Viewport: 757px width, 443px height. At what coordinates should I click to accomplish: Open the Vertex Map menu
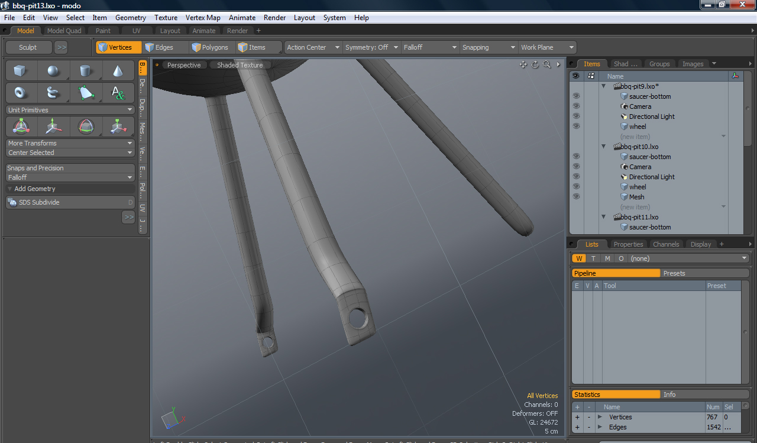click(203, 18)
